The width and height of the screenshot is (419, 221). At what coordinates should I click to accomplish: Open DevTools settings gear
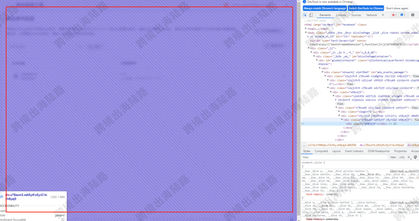[x=412, y=15]
